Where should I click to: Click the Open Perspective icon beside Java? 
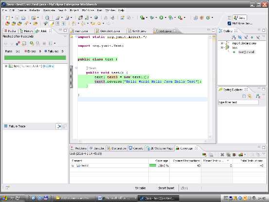(x=230, y=18)
